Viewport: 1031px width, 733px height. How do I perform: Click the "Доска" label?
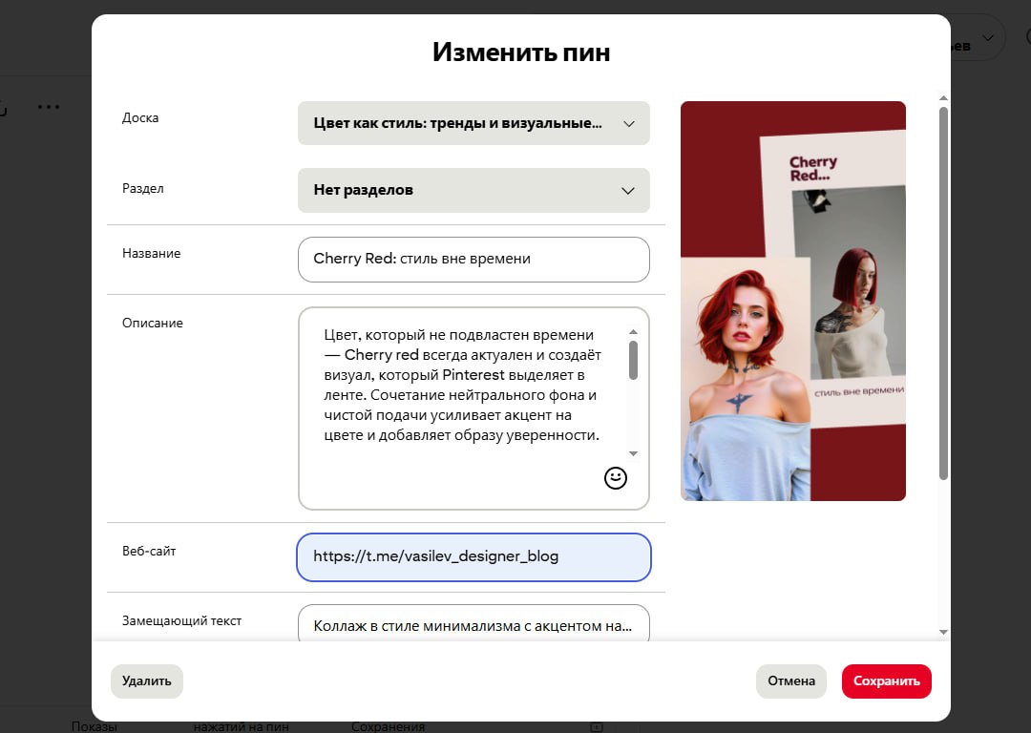140,117
